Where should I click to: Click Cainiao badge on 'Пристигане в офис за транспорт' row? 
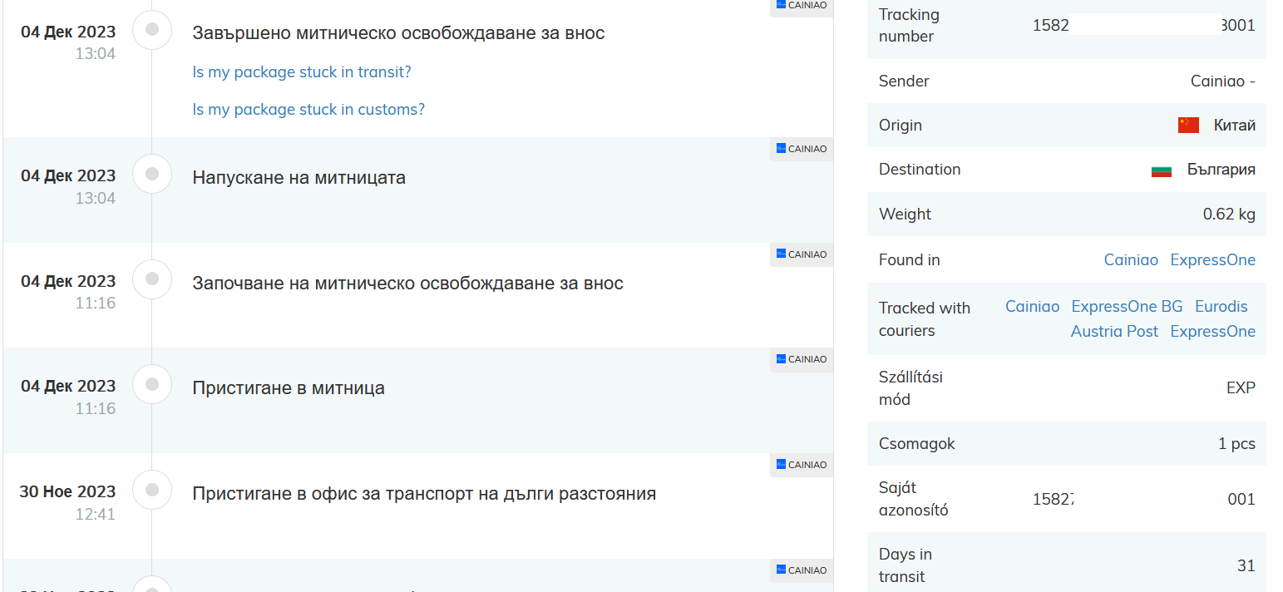[x=802, y=465]
